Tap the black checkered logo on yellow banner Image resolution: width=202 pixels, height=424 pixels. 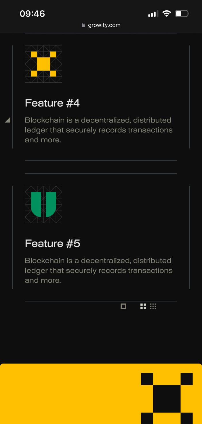[167, 398]
